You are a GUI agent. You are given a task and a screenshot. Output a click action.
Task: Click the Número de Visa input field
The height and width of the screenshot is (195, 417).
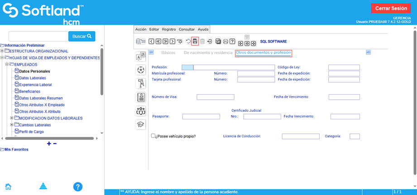(215, 97)
